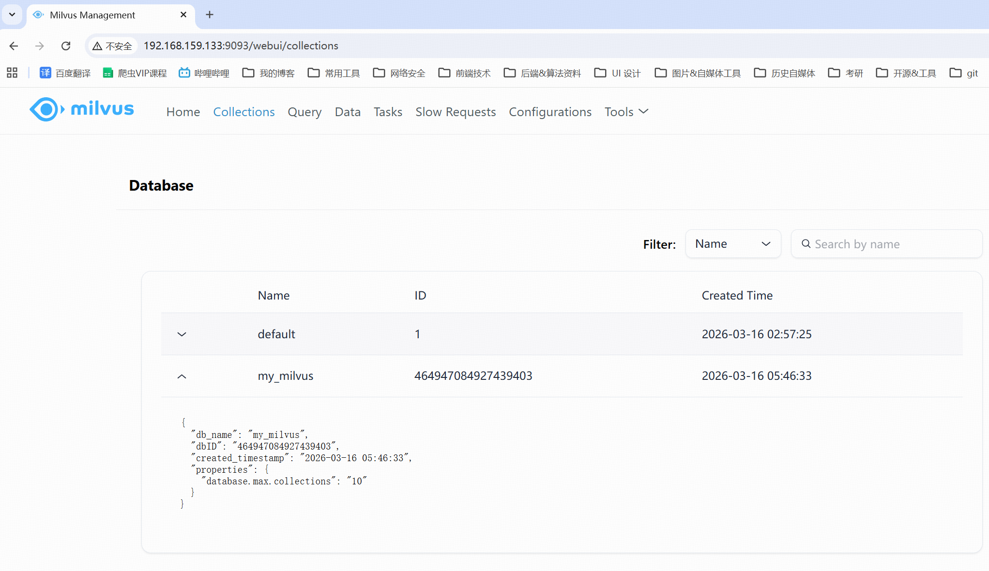This screenshot has height=571, width=989.
Task: Open the Slow Requests page
Action: pos(456,112)
